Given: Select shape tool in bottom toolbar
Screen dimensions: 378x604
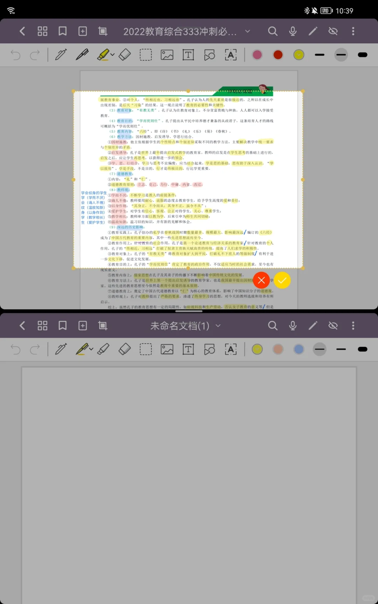Looking at the screenshot, I should click(x=209, y=349).
